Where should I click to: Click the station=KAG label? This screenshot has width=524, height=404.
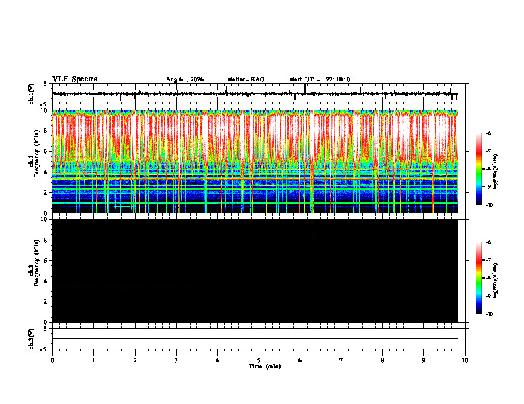click(x=246, y=79)
